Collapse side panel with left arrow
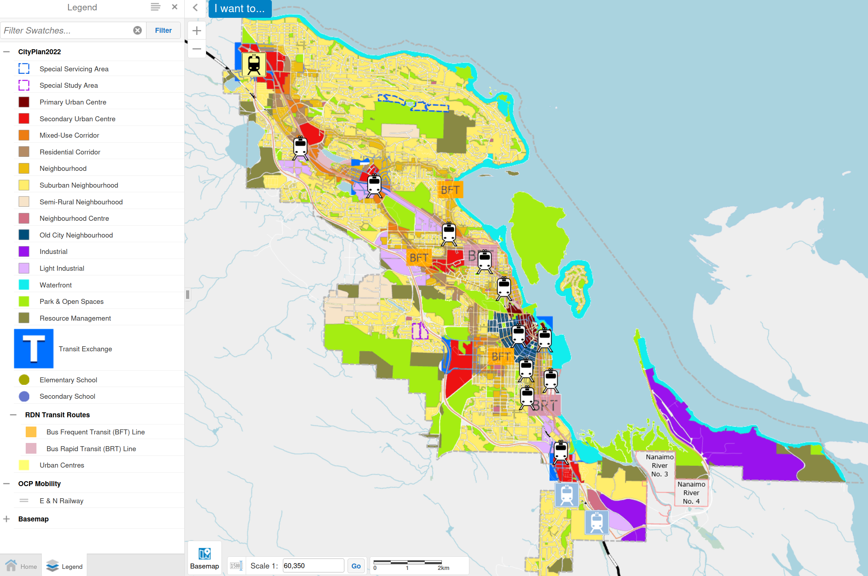 195,7
